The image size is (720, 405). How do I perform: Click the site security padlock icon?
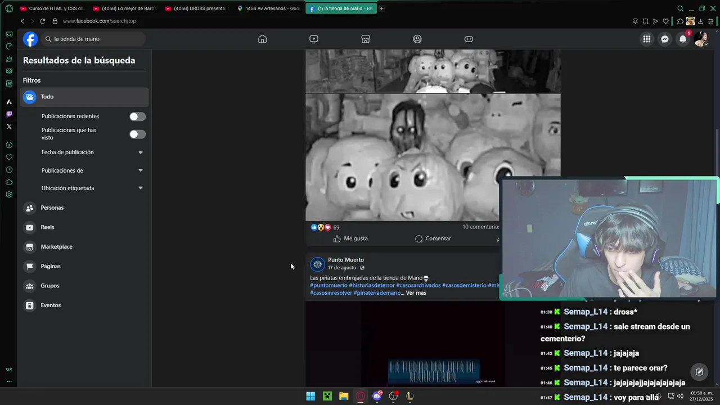(55, 21)
